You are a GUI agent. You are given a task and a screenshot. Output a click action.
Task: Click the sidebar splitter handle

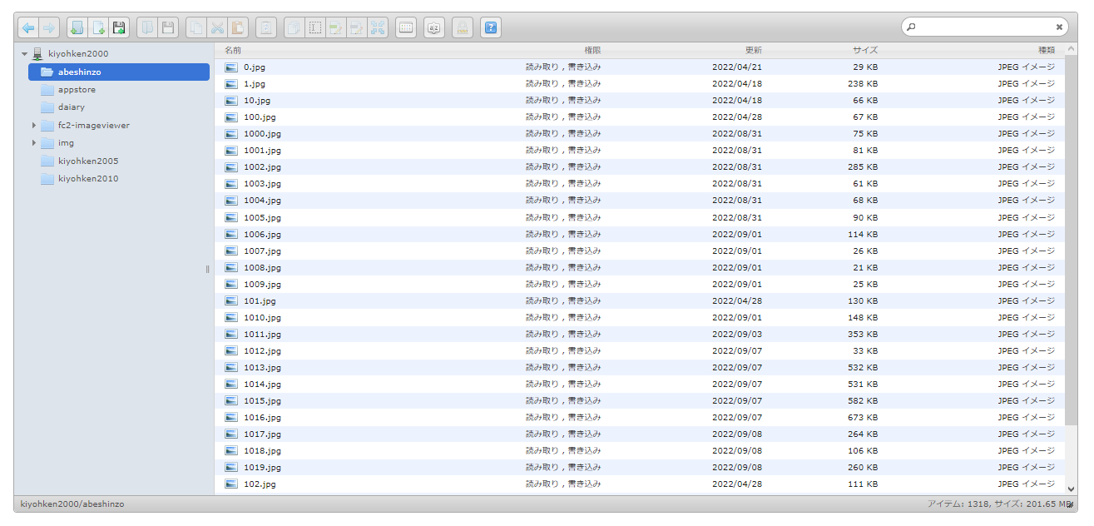208,269
